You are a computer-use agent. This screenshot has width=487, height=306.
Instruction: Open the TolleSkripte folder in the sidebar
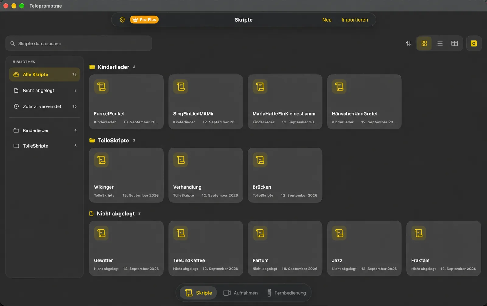click(45, 146)
